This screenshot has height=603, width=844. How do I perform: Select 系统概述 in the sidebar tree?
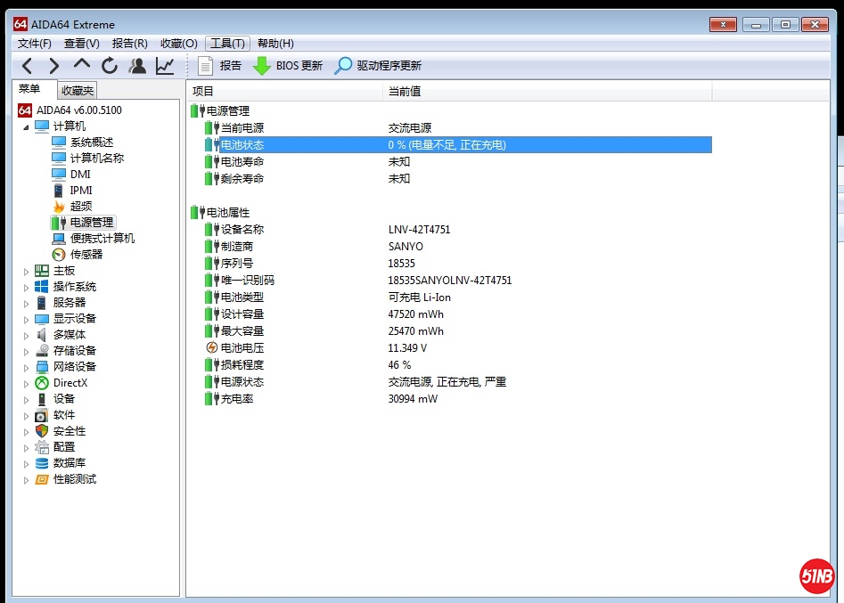coord(91,142)
